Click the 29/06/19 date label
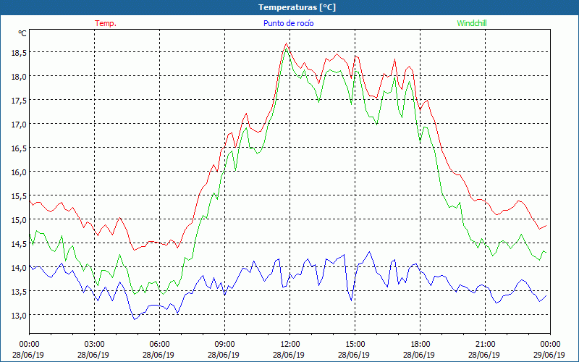Screen dimensions: 579x362 point(549,355)
